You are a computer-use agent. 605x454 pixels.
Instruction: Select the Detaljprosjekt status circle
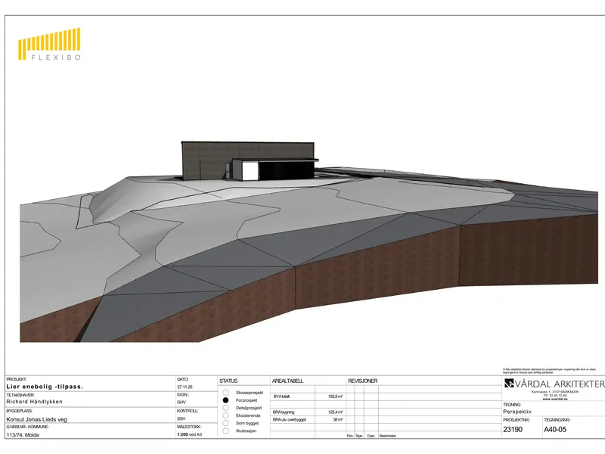(x=225, y=408)
